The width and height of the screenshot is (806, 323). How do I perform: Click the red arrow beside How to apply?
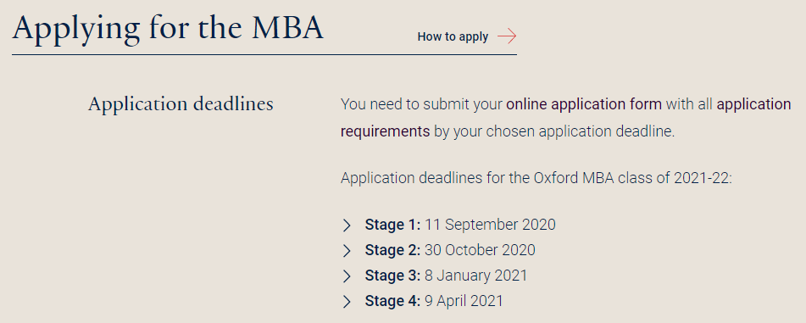pos(507,36)
